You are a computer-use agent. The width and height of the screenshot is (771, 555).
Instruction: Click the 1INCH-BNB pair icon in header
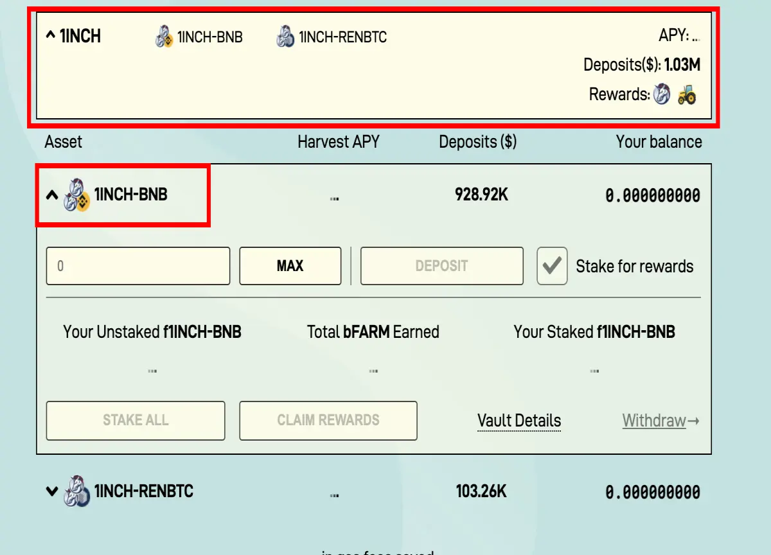tap(164, 37)
